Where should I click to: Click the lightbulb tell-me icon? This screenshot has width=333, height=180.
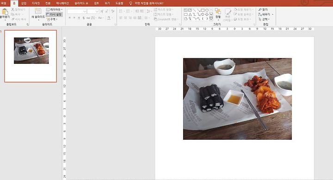[x=130, y=3]
